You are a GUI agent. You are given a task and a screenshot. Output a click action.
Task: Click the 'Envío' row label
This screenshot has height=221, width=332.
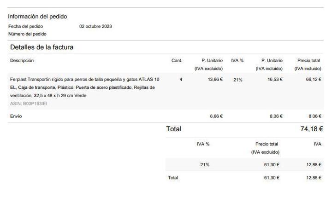pos(16,116)
